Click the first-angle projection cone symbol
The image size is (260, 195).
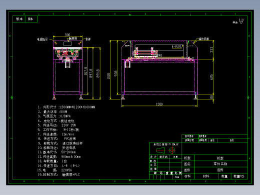tap(160, 150)
